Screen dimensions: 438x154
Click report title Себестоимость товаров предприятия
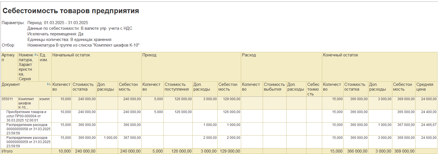click(x=71, y=11)
